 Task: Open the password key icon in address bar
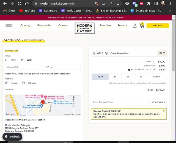pos(97,4)
